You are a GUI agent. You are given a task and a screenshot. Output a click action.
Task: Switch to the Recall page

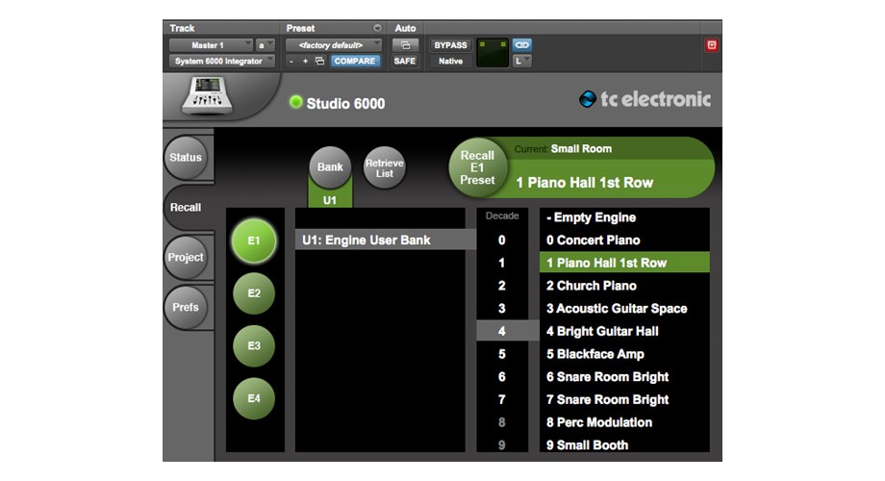coord(186,207)
